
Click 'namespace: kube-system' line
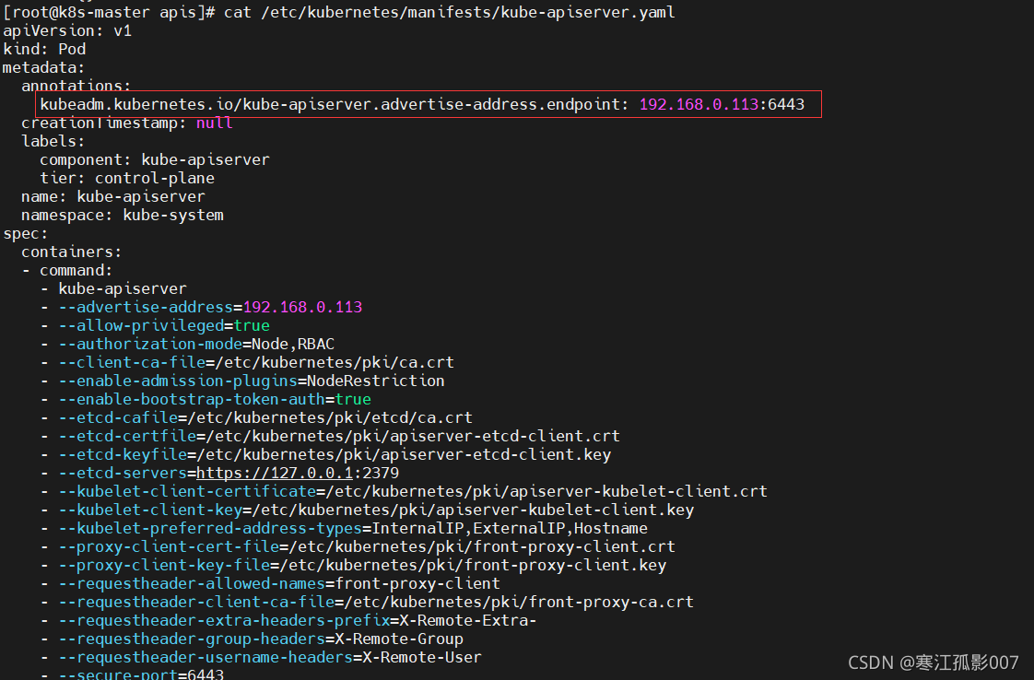coord(122,215)
